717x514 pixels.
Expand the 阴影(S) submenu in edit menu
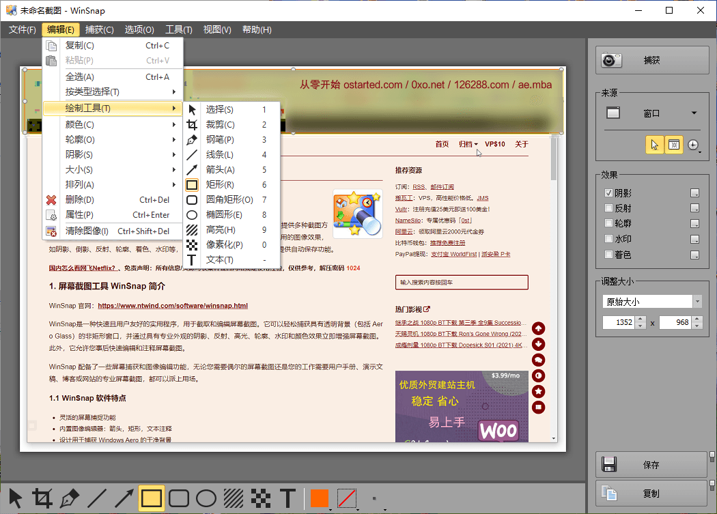tap(113, 154)
